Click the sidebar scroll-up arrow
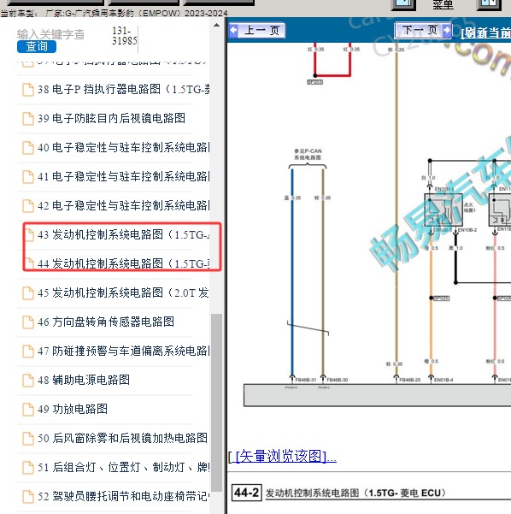 coord(216,25)
